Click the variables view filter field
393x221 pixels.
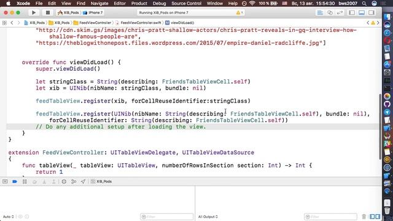coord(166,217)
